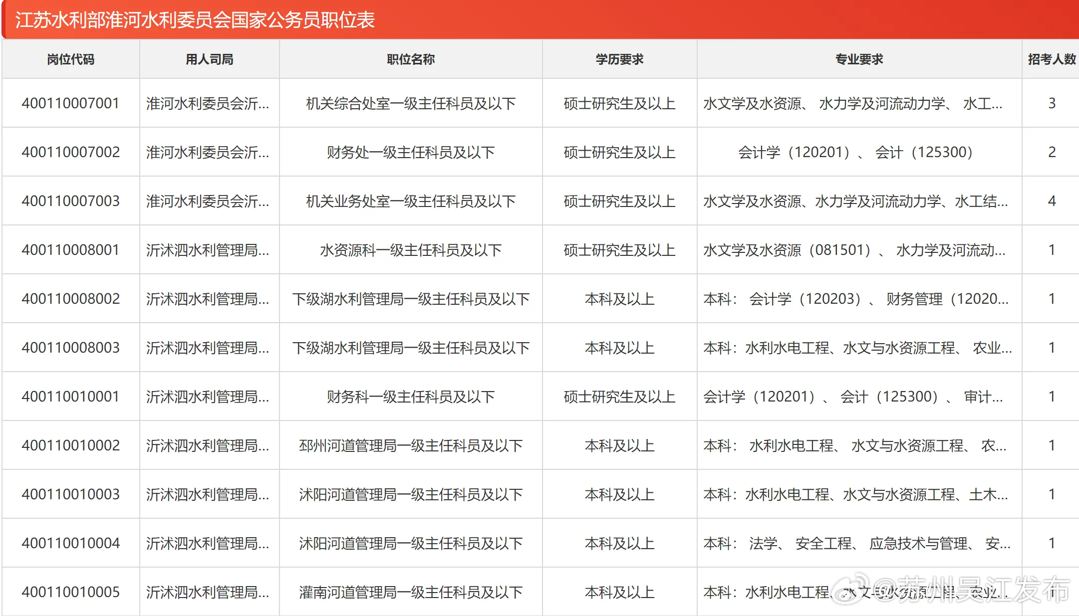Click 机关综合处室一级主任科员及以下 position name
Image resolution: width=1079 pixels, height=616 pixels.
pyautogui.click(x=411, y=103)
